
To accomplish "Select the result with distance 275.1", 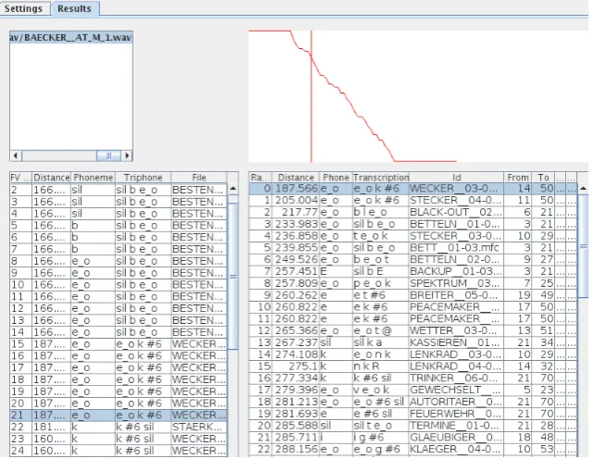I will click(413, 366).
